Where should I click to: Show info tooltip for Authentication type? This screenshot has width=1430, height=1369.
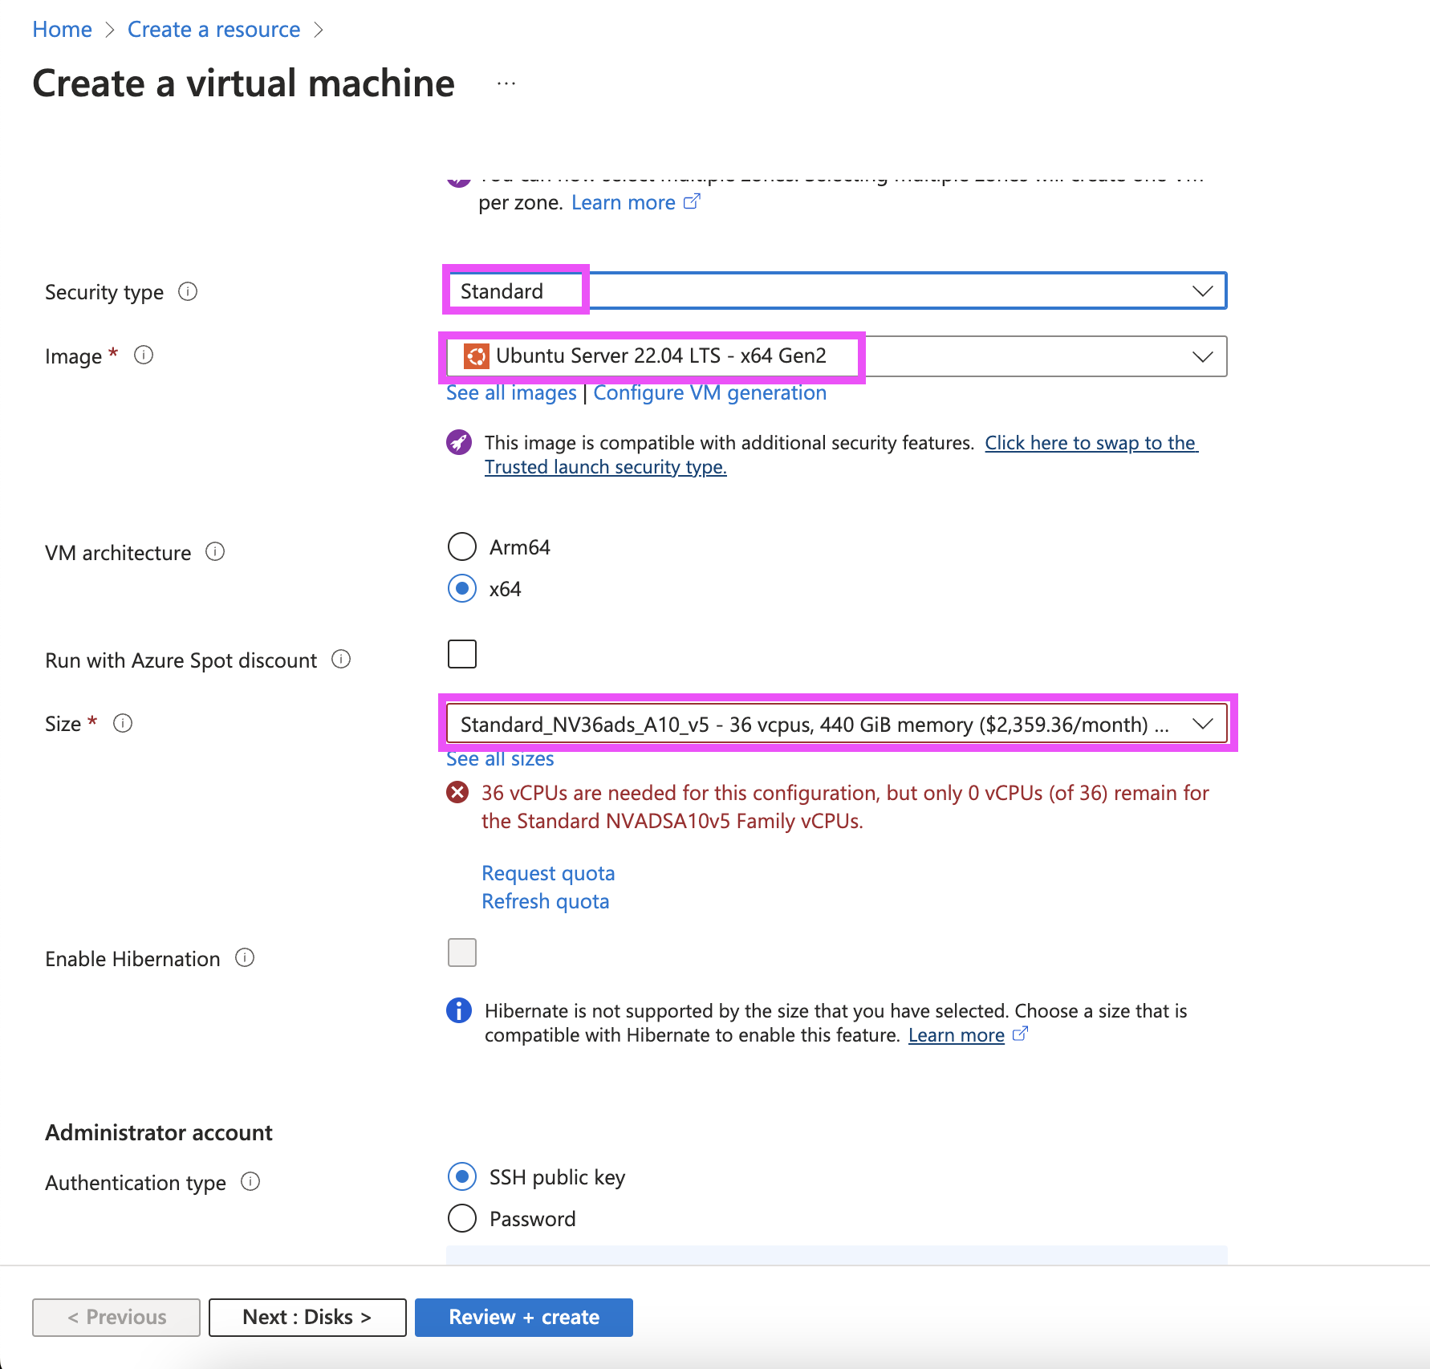click(250, 1181)
